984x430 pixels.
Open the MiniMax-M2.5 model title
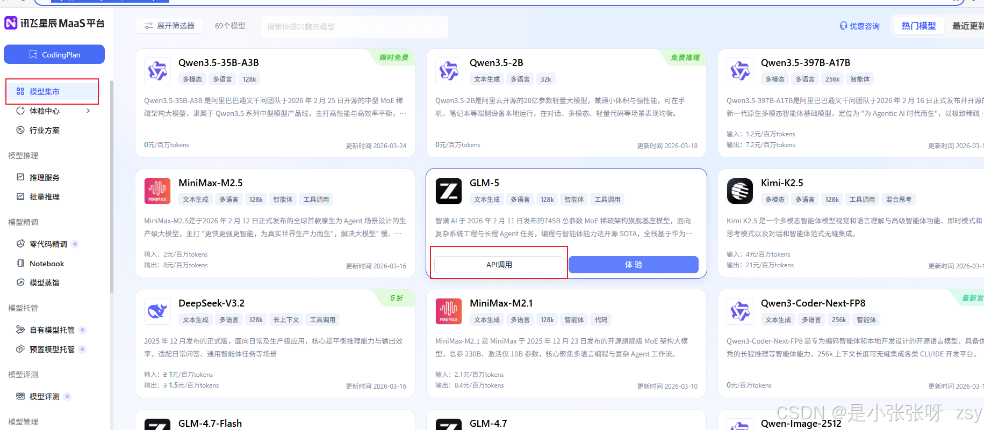[x=211, y=183]
